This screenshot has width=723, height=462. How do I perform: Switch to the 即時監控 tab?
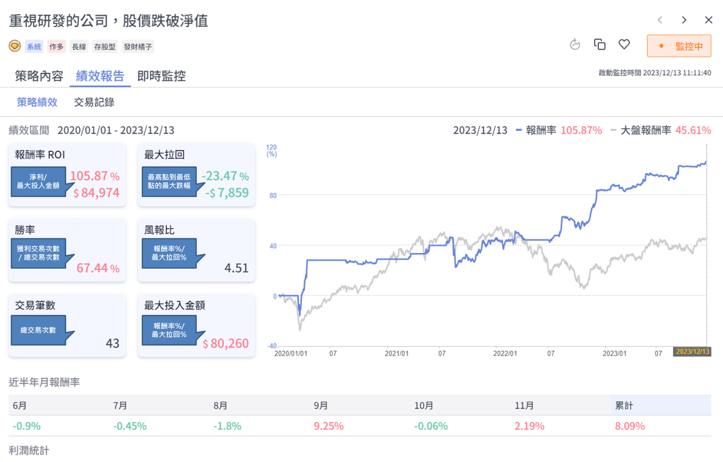click(x=161, y=76)
